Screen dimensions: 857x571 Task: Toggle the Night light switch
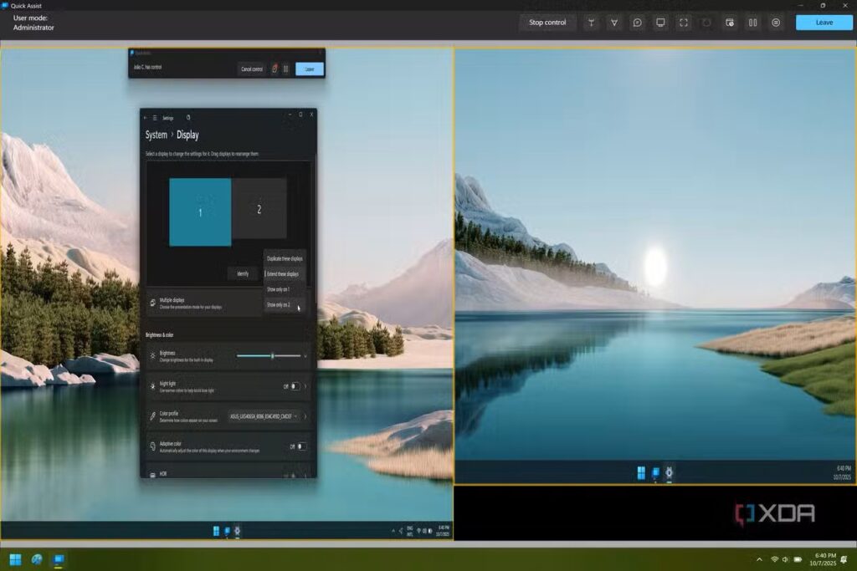(x=295, y=386)
